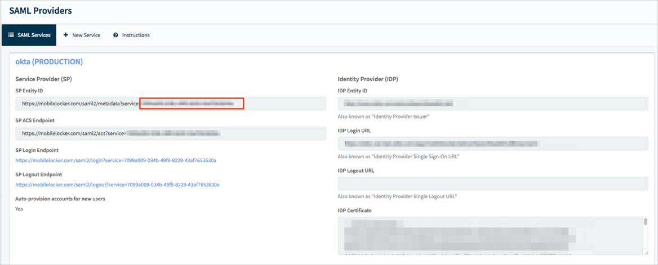Focus the empty IDP Logout URL field
Screen dimensions: 658x265
pos(492,183)
